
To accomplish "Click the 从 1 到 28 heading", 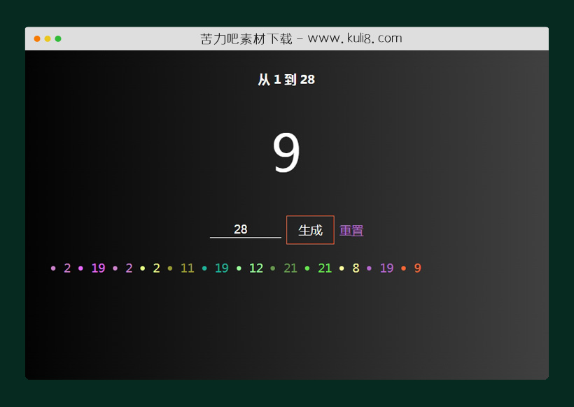I will pyautogui.click(x=287, y=79).
